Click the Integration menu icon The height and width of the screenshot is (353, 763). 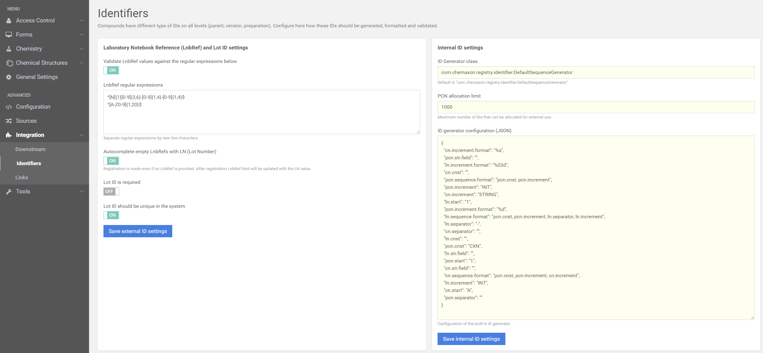[x=9, y=135]
